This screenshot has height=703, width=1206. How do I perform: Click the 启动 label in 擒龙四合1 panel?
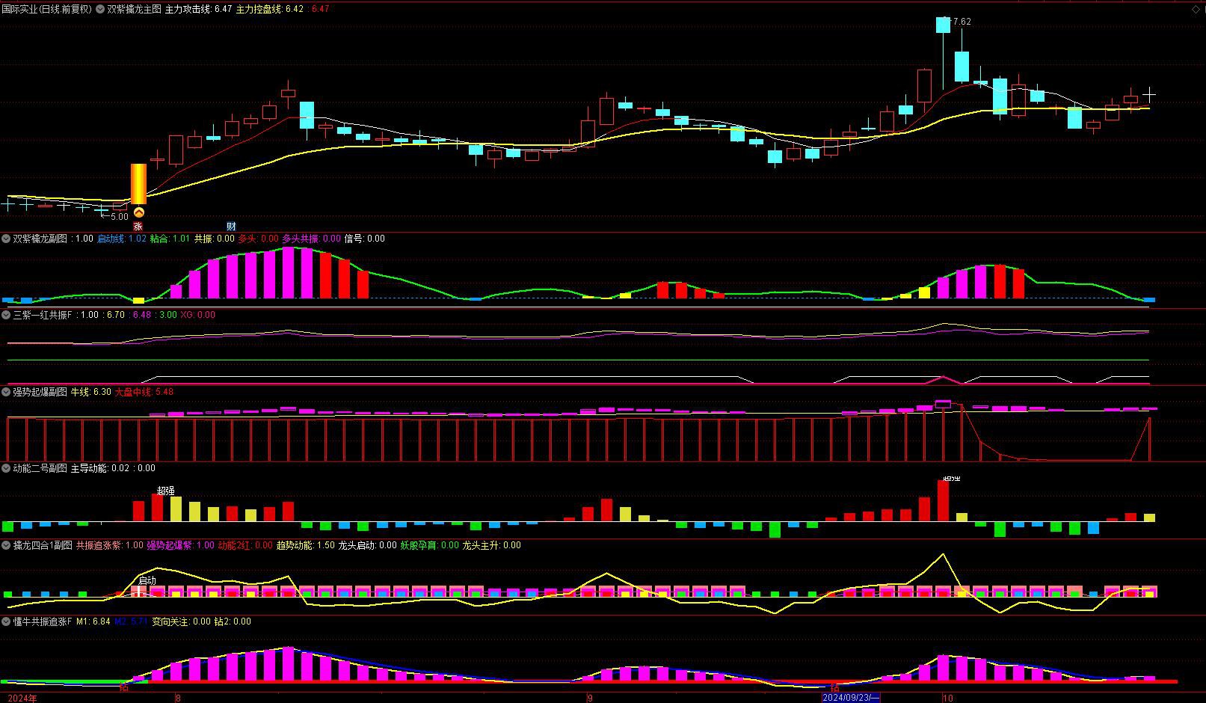tap(147, 580)
